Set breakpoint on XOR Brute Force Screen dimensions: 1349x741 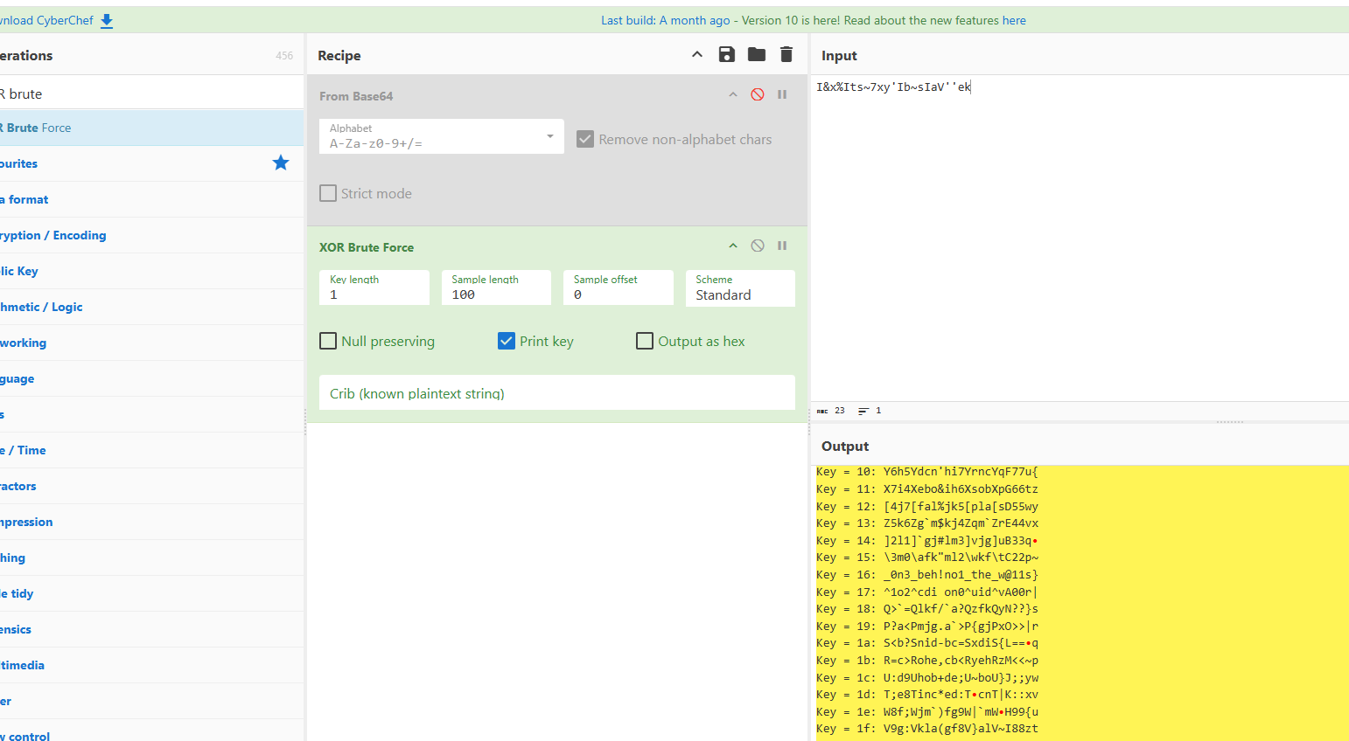point(782,246)
